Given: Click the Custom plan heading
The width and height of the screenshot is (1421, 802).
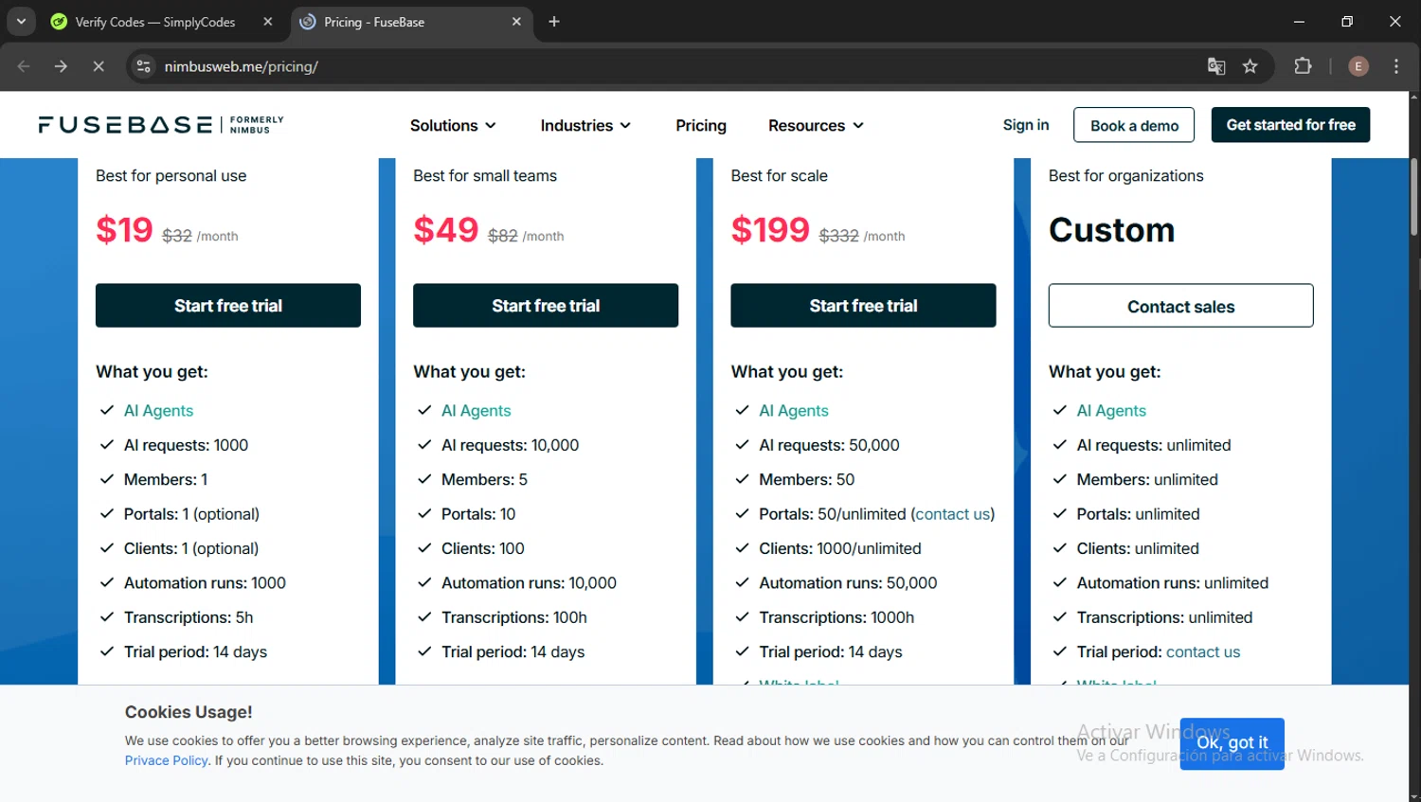Looking at the screenshot, I should coord(1111,230).
